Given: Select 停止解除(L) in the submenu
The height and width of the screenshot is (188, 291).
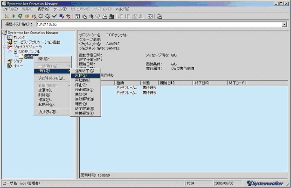Looking at the screenshot, I should coord(85,90).
